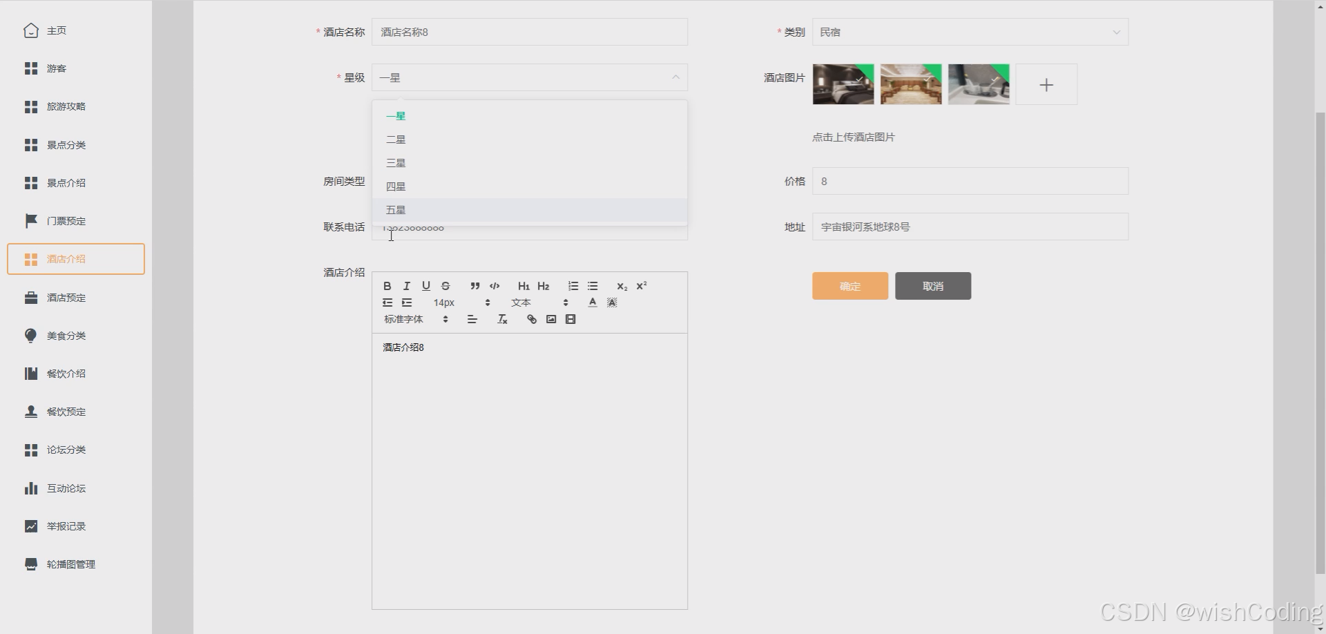Viewport: 1326px width, 634px height.
Task: Toggle strikethrough formatting in the editor
Action: (x=445, y=286)
